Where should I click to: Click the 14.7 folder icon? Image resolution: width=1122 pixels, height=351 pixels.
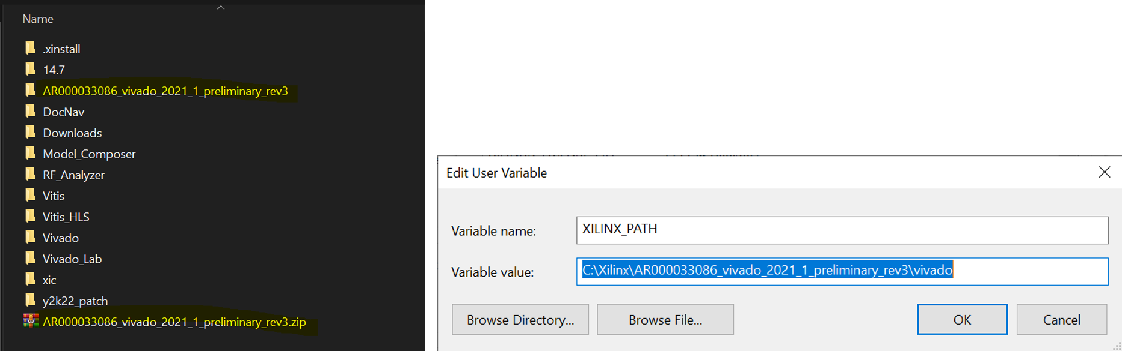tap(30, 69)
